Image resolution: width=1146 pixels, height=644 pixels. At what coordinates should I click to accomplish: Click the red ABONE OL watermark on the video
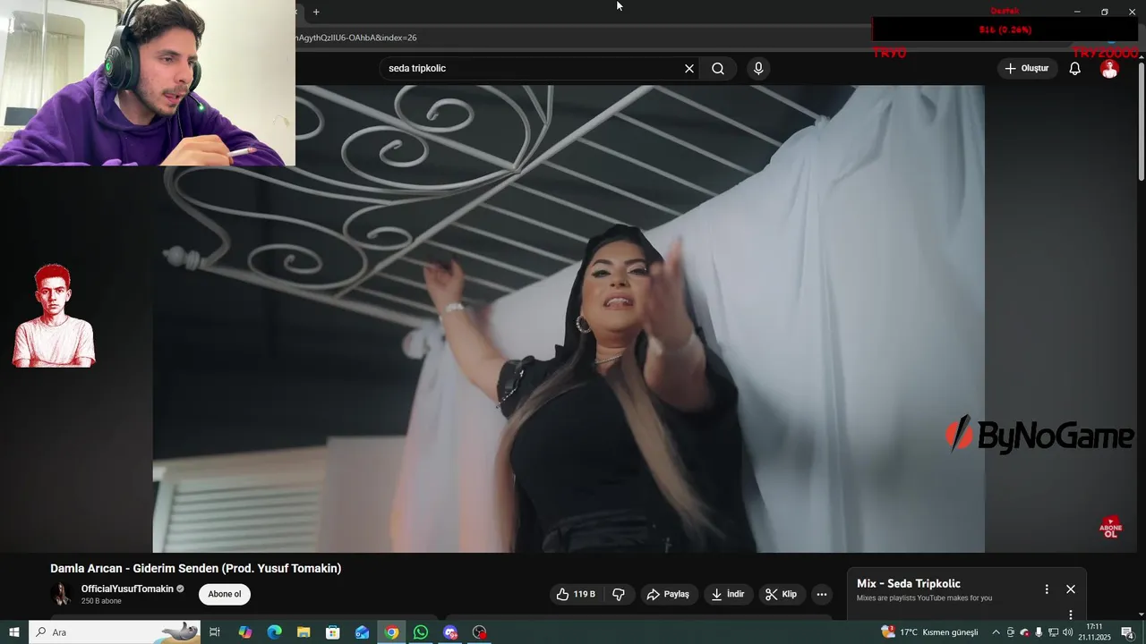click(1111, 527)
